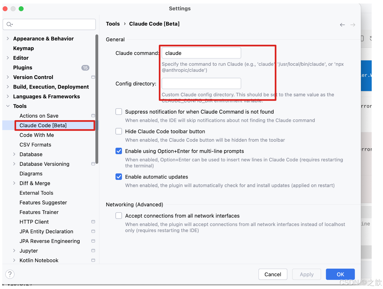Expand Build, Execution, Deployment node
Viewport: 383px width, 289px height.
coord(8,87)
